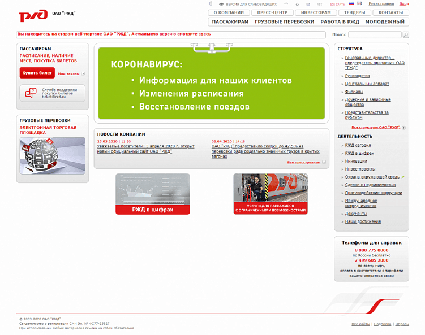Open the Мои заказы link
This screenshot has height=335, width=425.
click(x=68, y=73)
